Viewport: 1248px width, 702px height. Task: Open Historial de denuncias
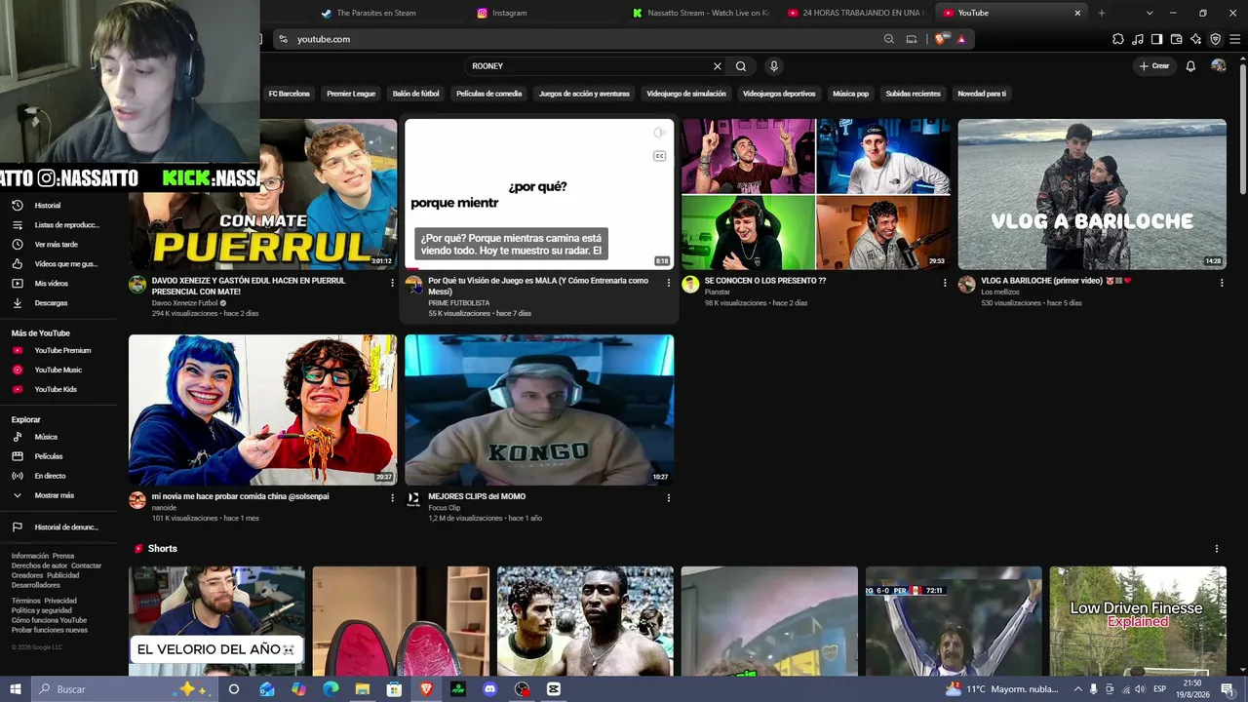pyautogui.click(x=64, y=527)
